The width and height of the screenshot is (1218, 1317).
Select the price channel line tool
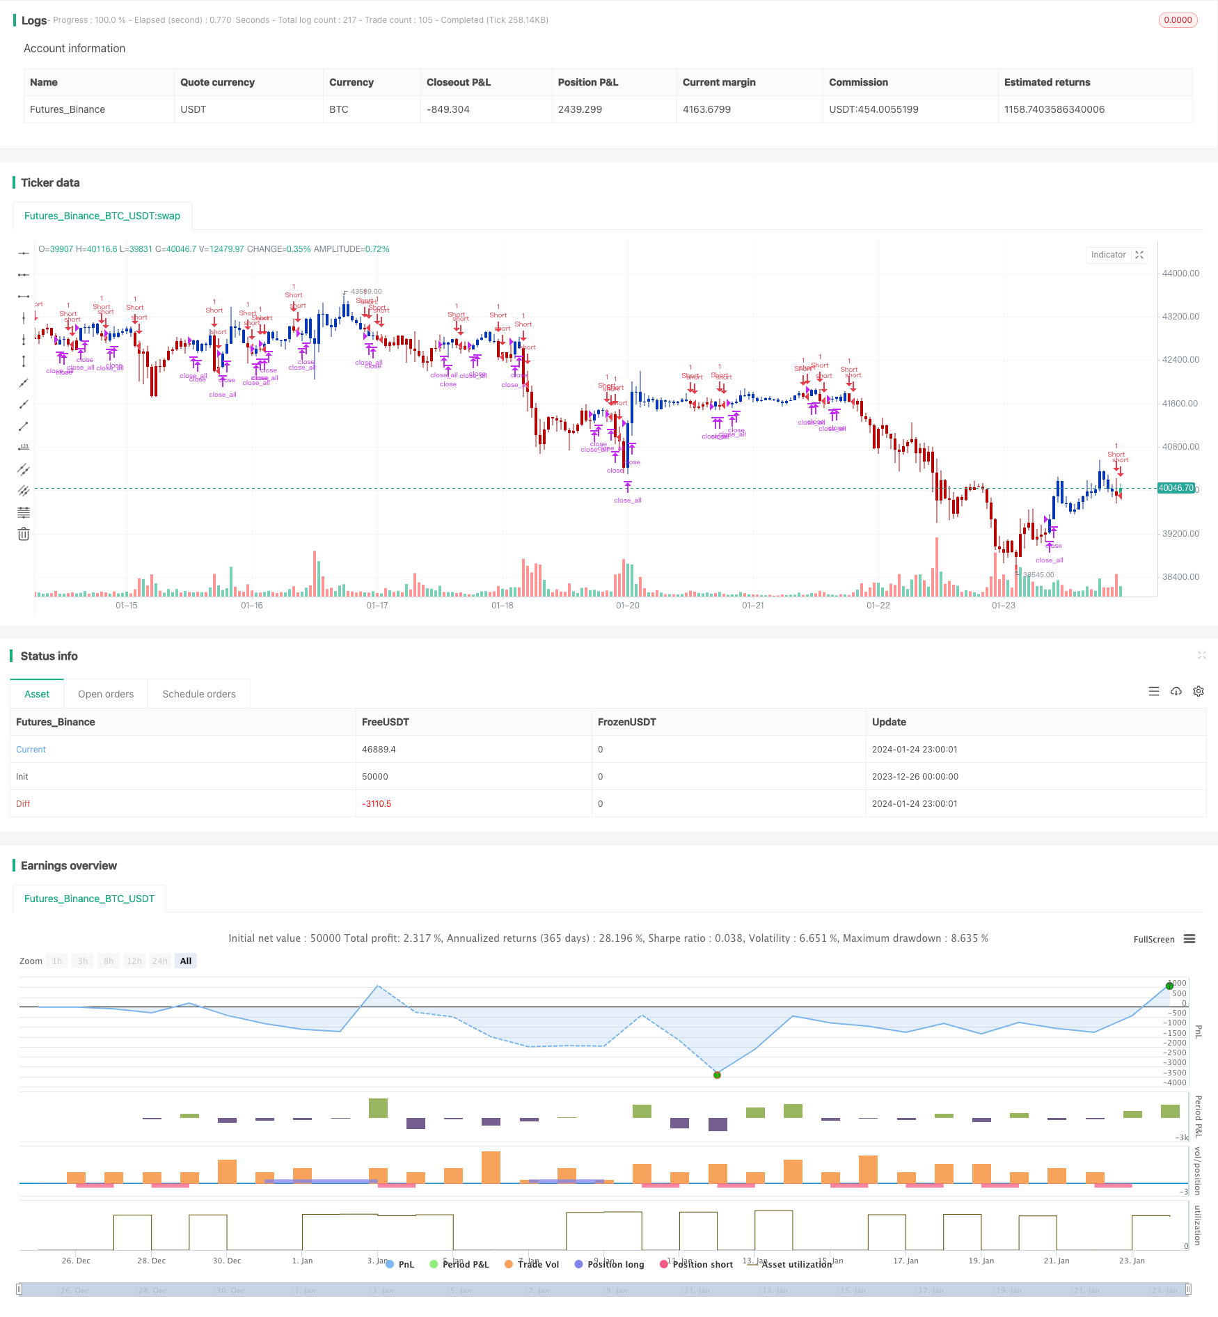point(24,469)
